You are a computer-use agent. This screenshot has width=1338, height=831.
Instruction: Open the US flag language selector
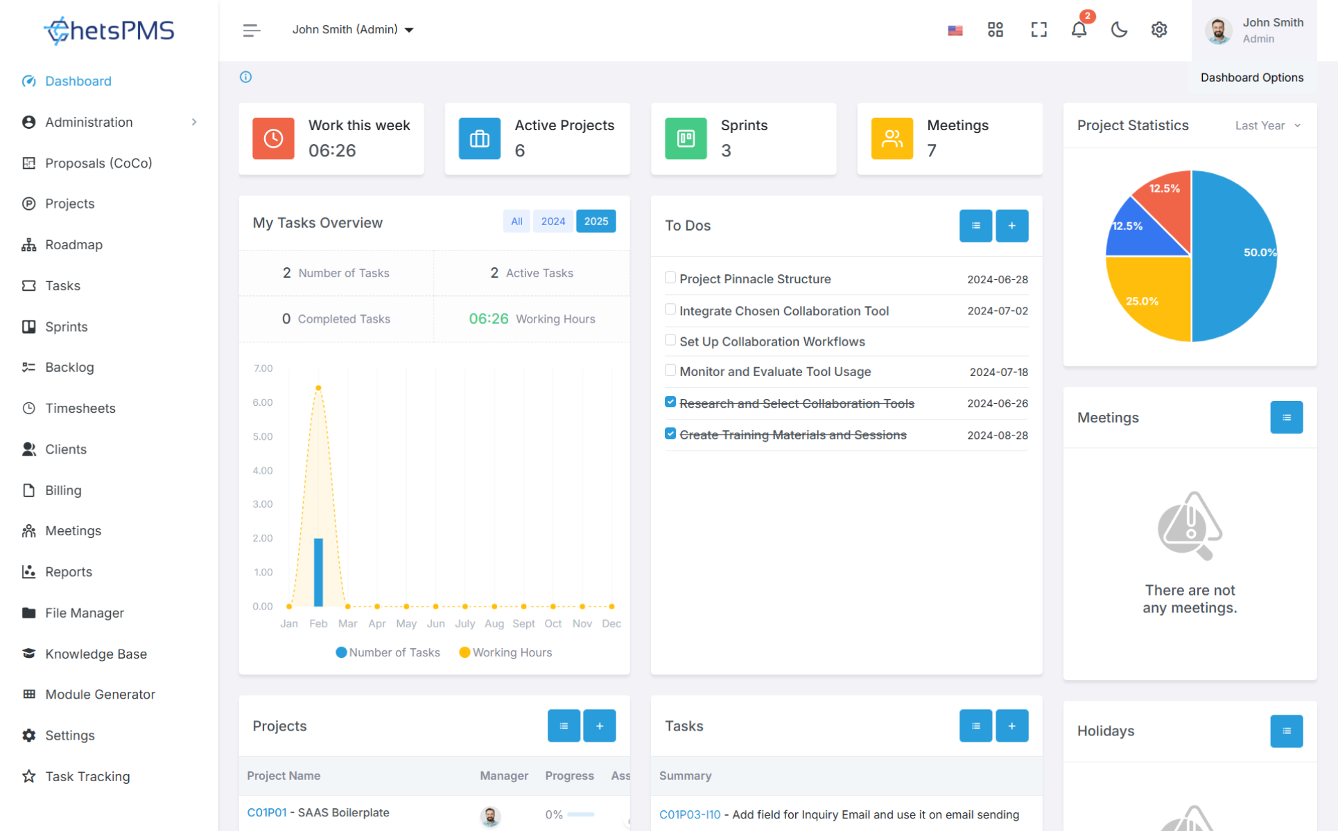point(955,30)
